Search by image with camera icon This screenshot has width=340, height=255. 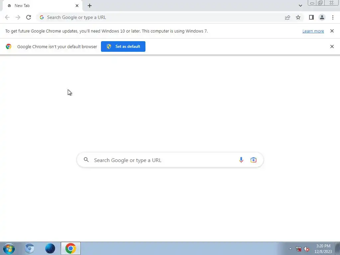(253, 160)
